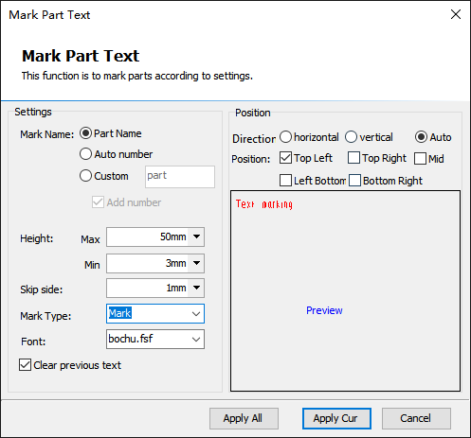Toggle the Clear previous text checkbox

tap(25, 365)
